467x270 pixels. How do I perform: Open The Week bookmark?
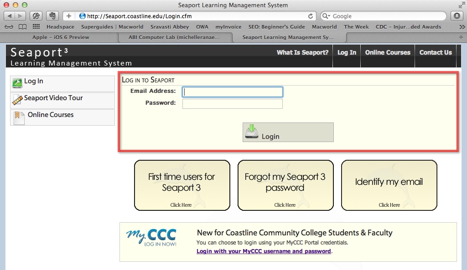point(356,27)
